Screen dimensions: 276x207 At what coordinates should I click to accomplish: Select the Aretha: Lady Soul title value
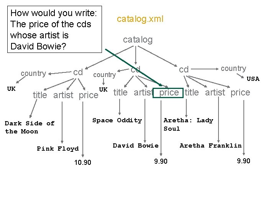pyautogui.click(x=188, y=124)
